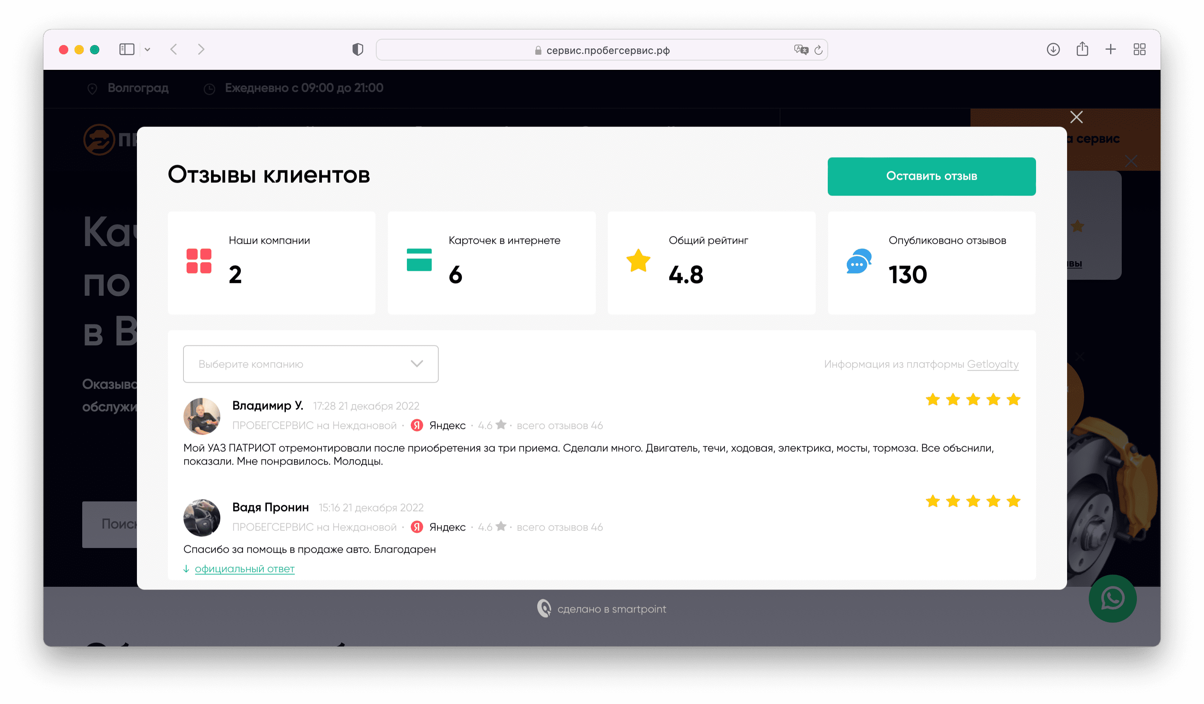Click the Share icon in toolbar
The image size is (1204, 704).
tap(1082, 49)
